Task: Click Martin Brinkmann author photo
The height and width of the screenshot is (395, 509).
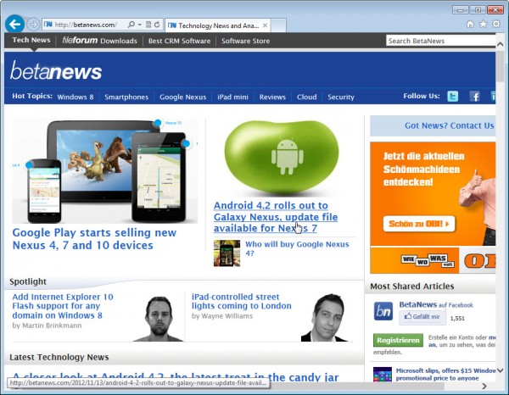Action: point(159,319)
